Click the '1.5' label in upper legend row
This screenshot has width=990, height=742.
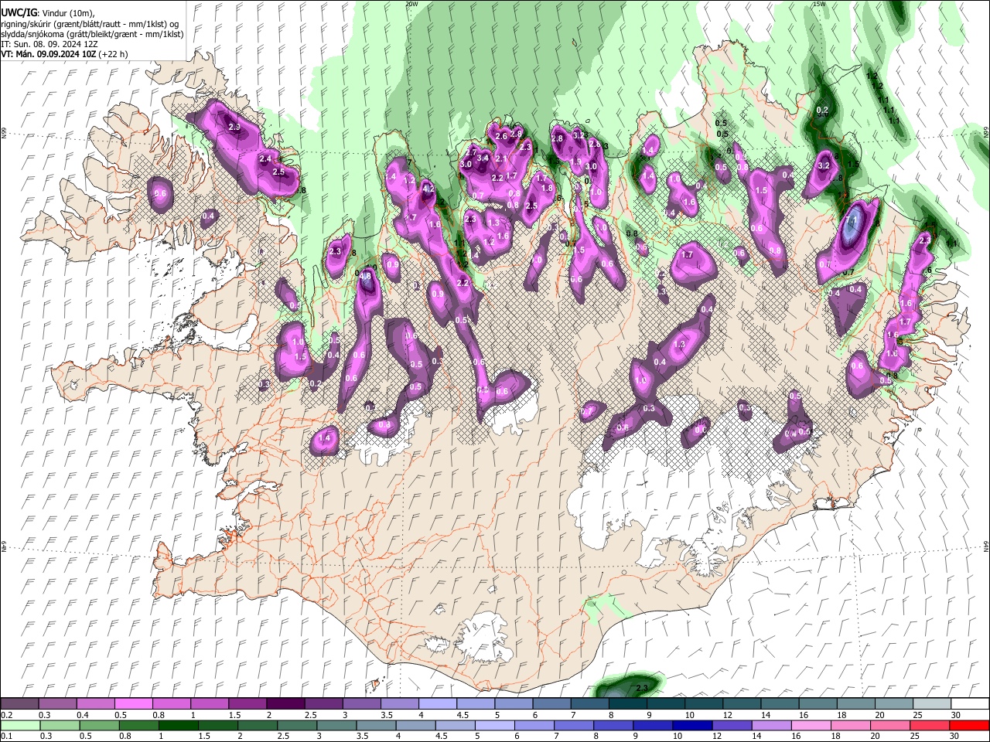[x=234, y=715]
